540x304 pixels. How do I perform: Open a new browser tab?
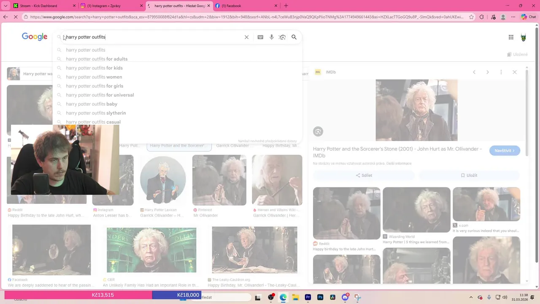tap(286, 6)
